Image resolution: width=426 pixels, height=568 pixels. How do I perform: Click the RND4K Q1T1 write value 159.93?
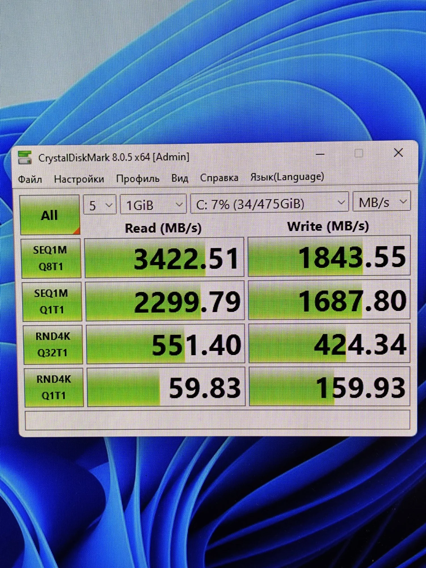coord(330,387)
